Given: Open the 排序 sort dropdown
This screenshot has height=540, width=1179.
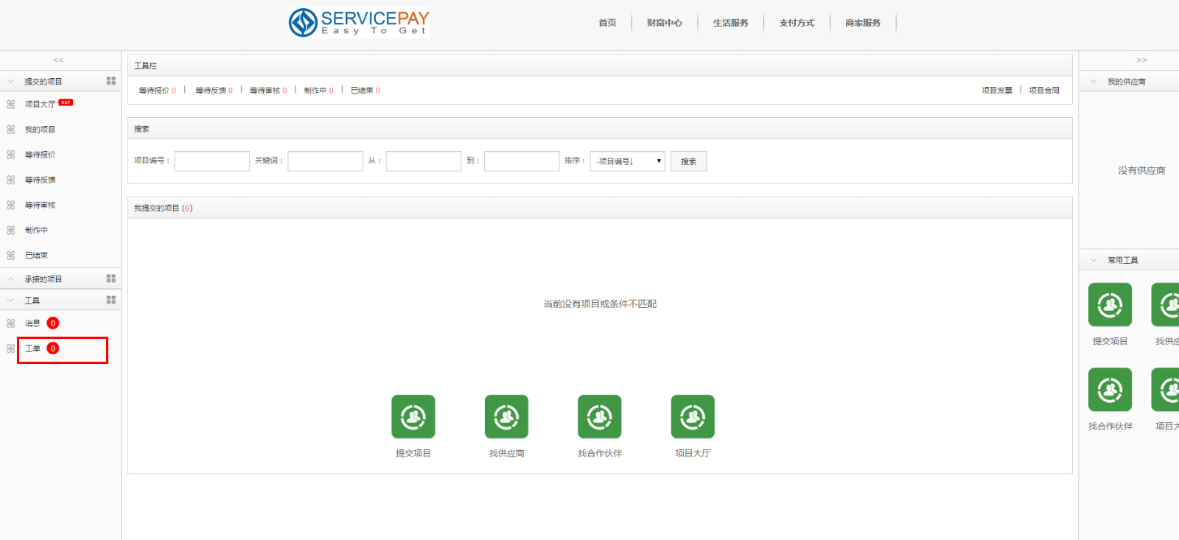Looking at the screenshot, I should click(627, 161).
